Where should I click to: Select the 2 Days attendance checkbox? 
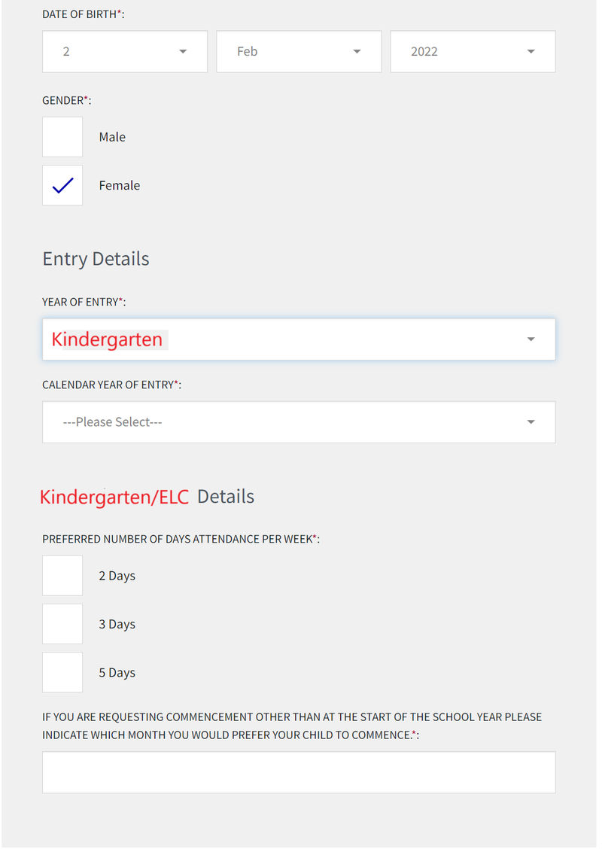(x=62, y=575)
